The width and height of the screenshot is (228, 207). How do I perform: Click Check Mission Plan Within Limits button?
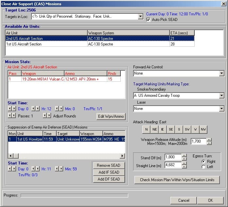(x=177, y=180)
